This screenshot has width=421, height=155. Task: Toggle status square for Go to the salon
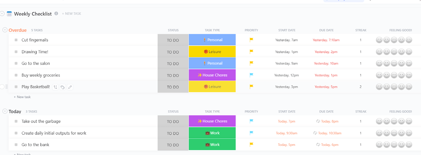(x=16, y=63)
